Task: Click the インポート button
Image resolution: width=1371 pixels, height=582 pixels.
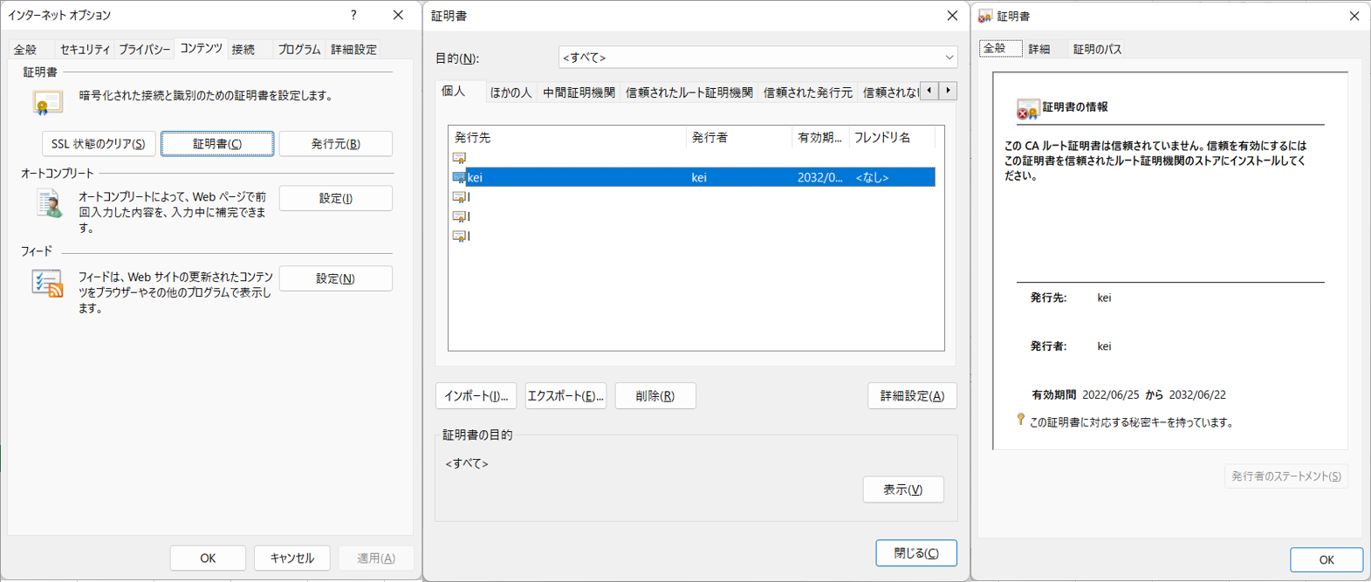Action: tap(476, 396)
